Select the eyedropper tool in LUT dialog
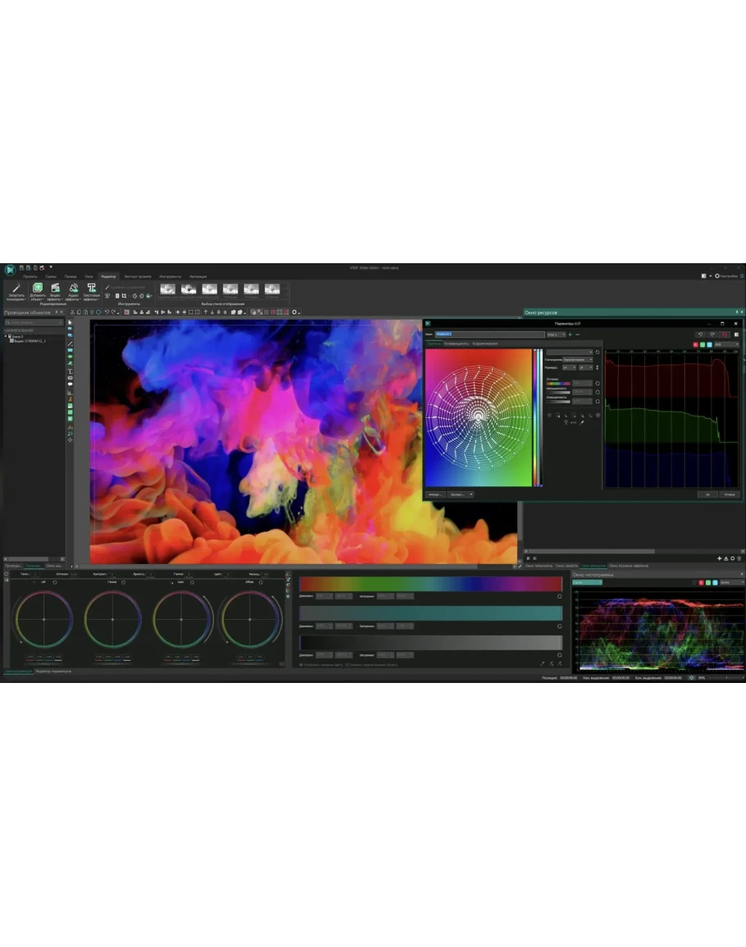The image size is (746, 947). 582,421
